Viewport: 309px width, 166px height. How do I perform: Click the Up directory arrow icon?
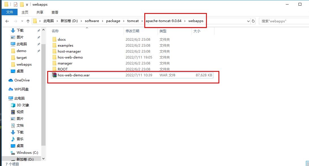28,21
